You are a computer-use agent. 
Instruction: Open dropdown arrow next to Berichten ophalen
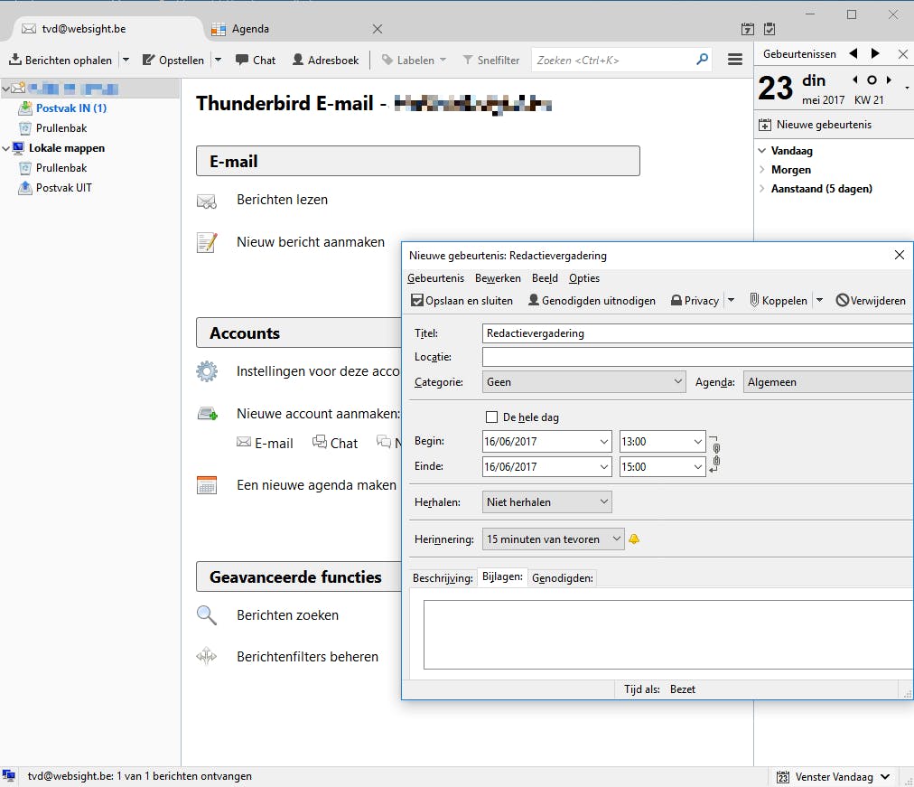point(126,60)
